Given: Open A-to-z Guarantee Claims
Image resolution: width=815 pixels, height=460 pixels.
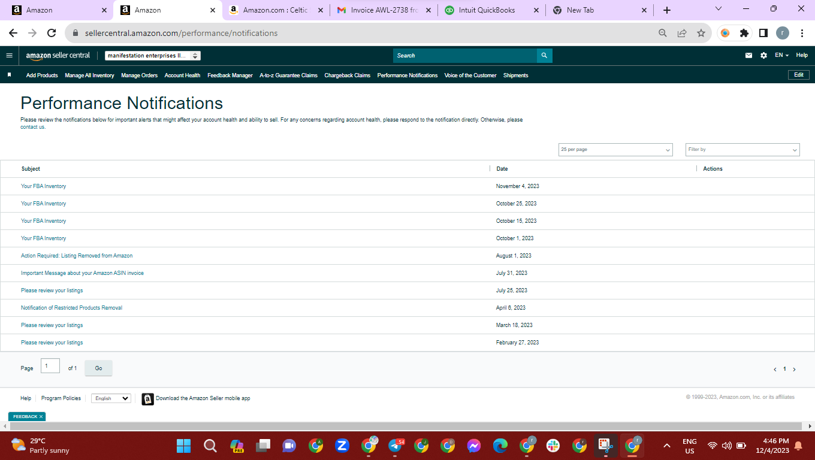Looking at the screenshot, I should pos(288,75).
